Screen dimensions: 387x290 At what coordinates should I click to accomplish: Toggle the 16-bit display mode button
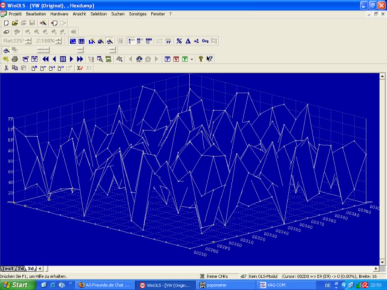tap(140, 41)
